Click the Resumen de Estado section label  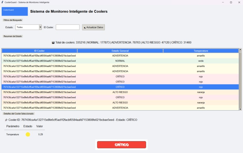[x=13, y=36]
